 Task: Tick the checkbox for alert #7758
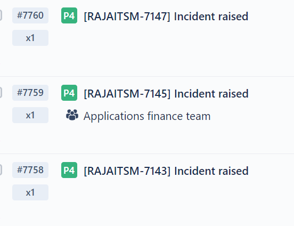pos(1,170)
